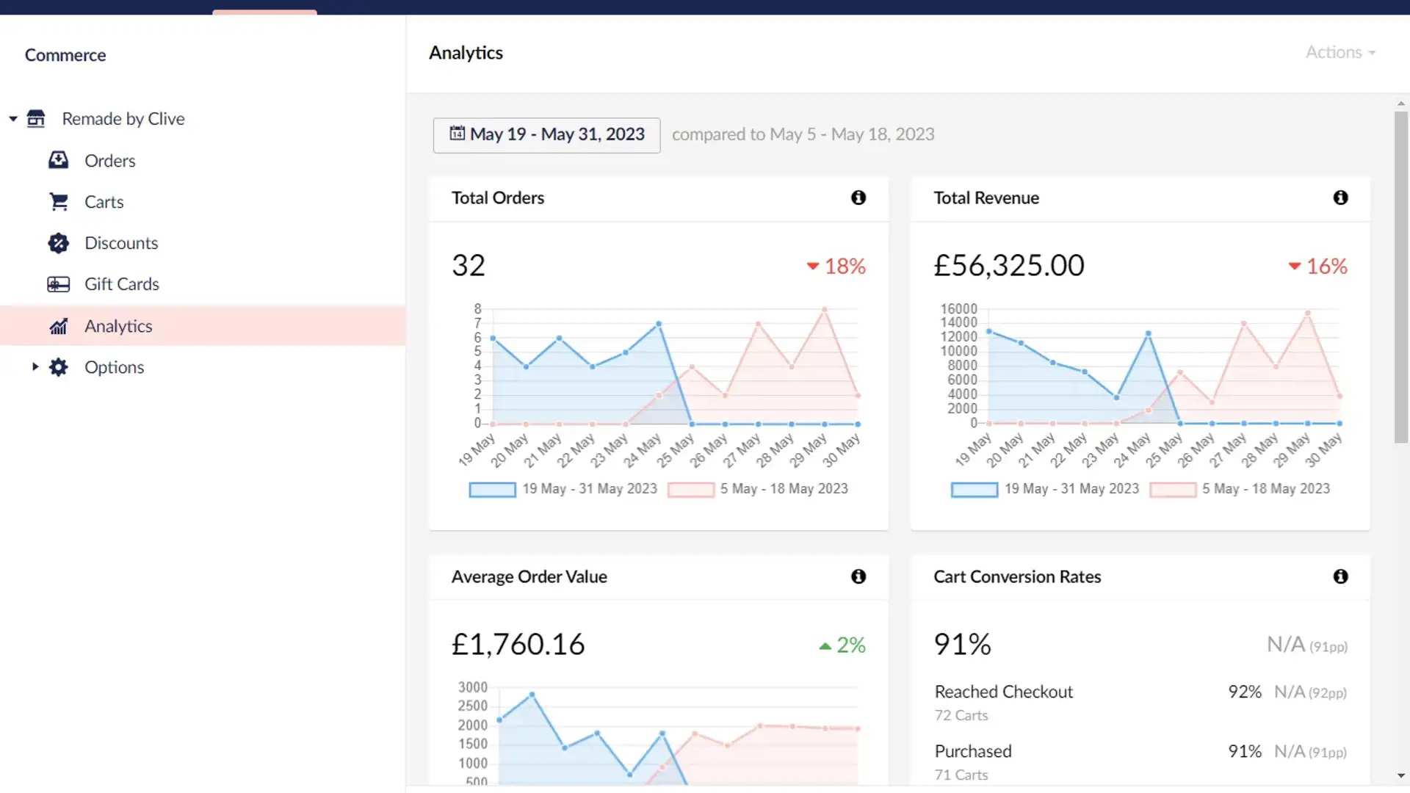Click the Gift Cards icon
Image resolution: width=1410 pixels, height=793 pixels.
[x=58, y=284]
